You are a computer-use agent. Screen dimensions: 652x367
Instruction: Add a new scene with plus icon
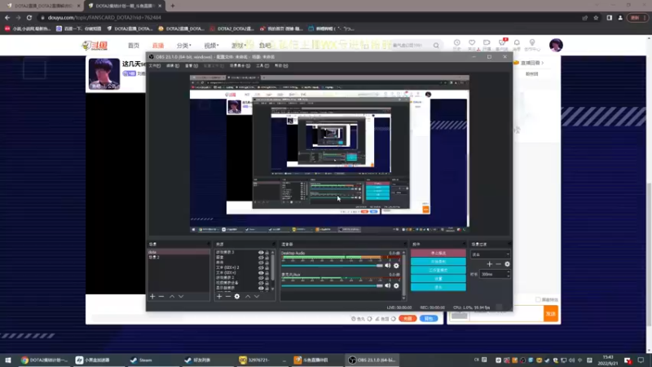(x=152, y=296)
